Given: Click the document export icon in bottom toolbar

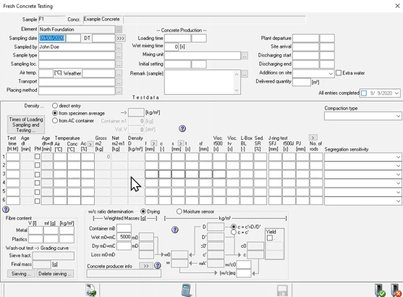Looking at the screenshot, I should pyautogui.click(x=90, y=290).
